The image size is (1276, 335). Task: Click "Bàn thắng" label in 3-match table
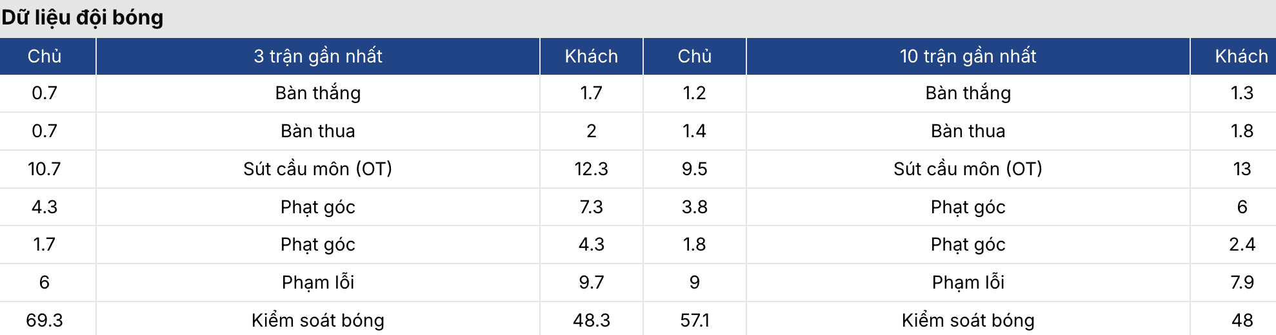(x=317, y=93)
